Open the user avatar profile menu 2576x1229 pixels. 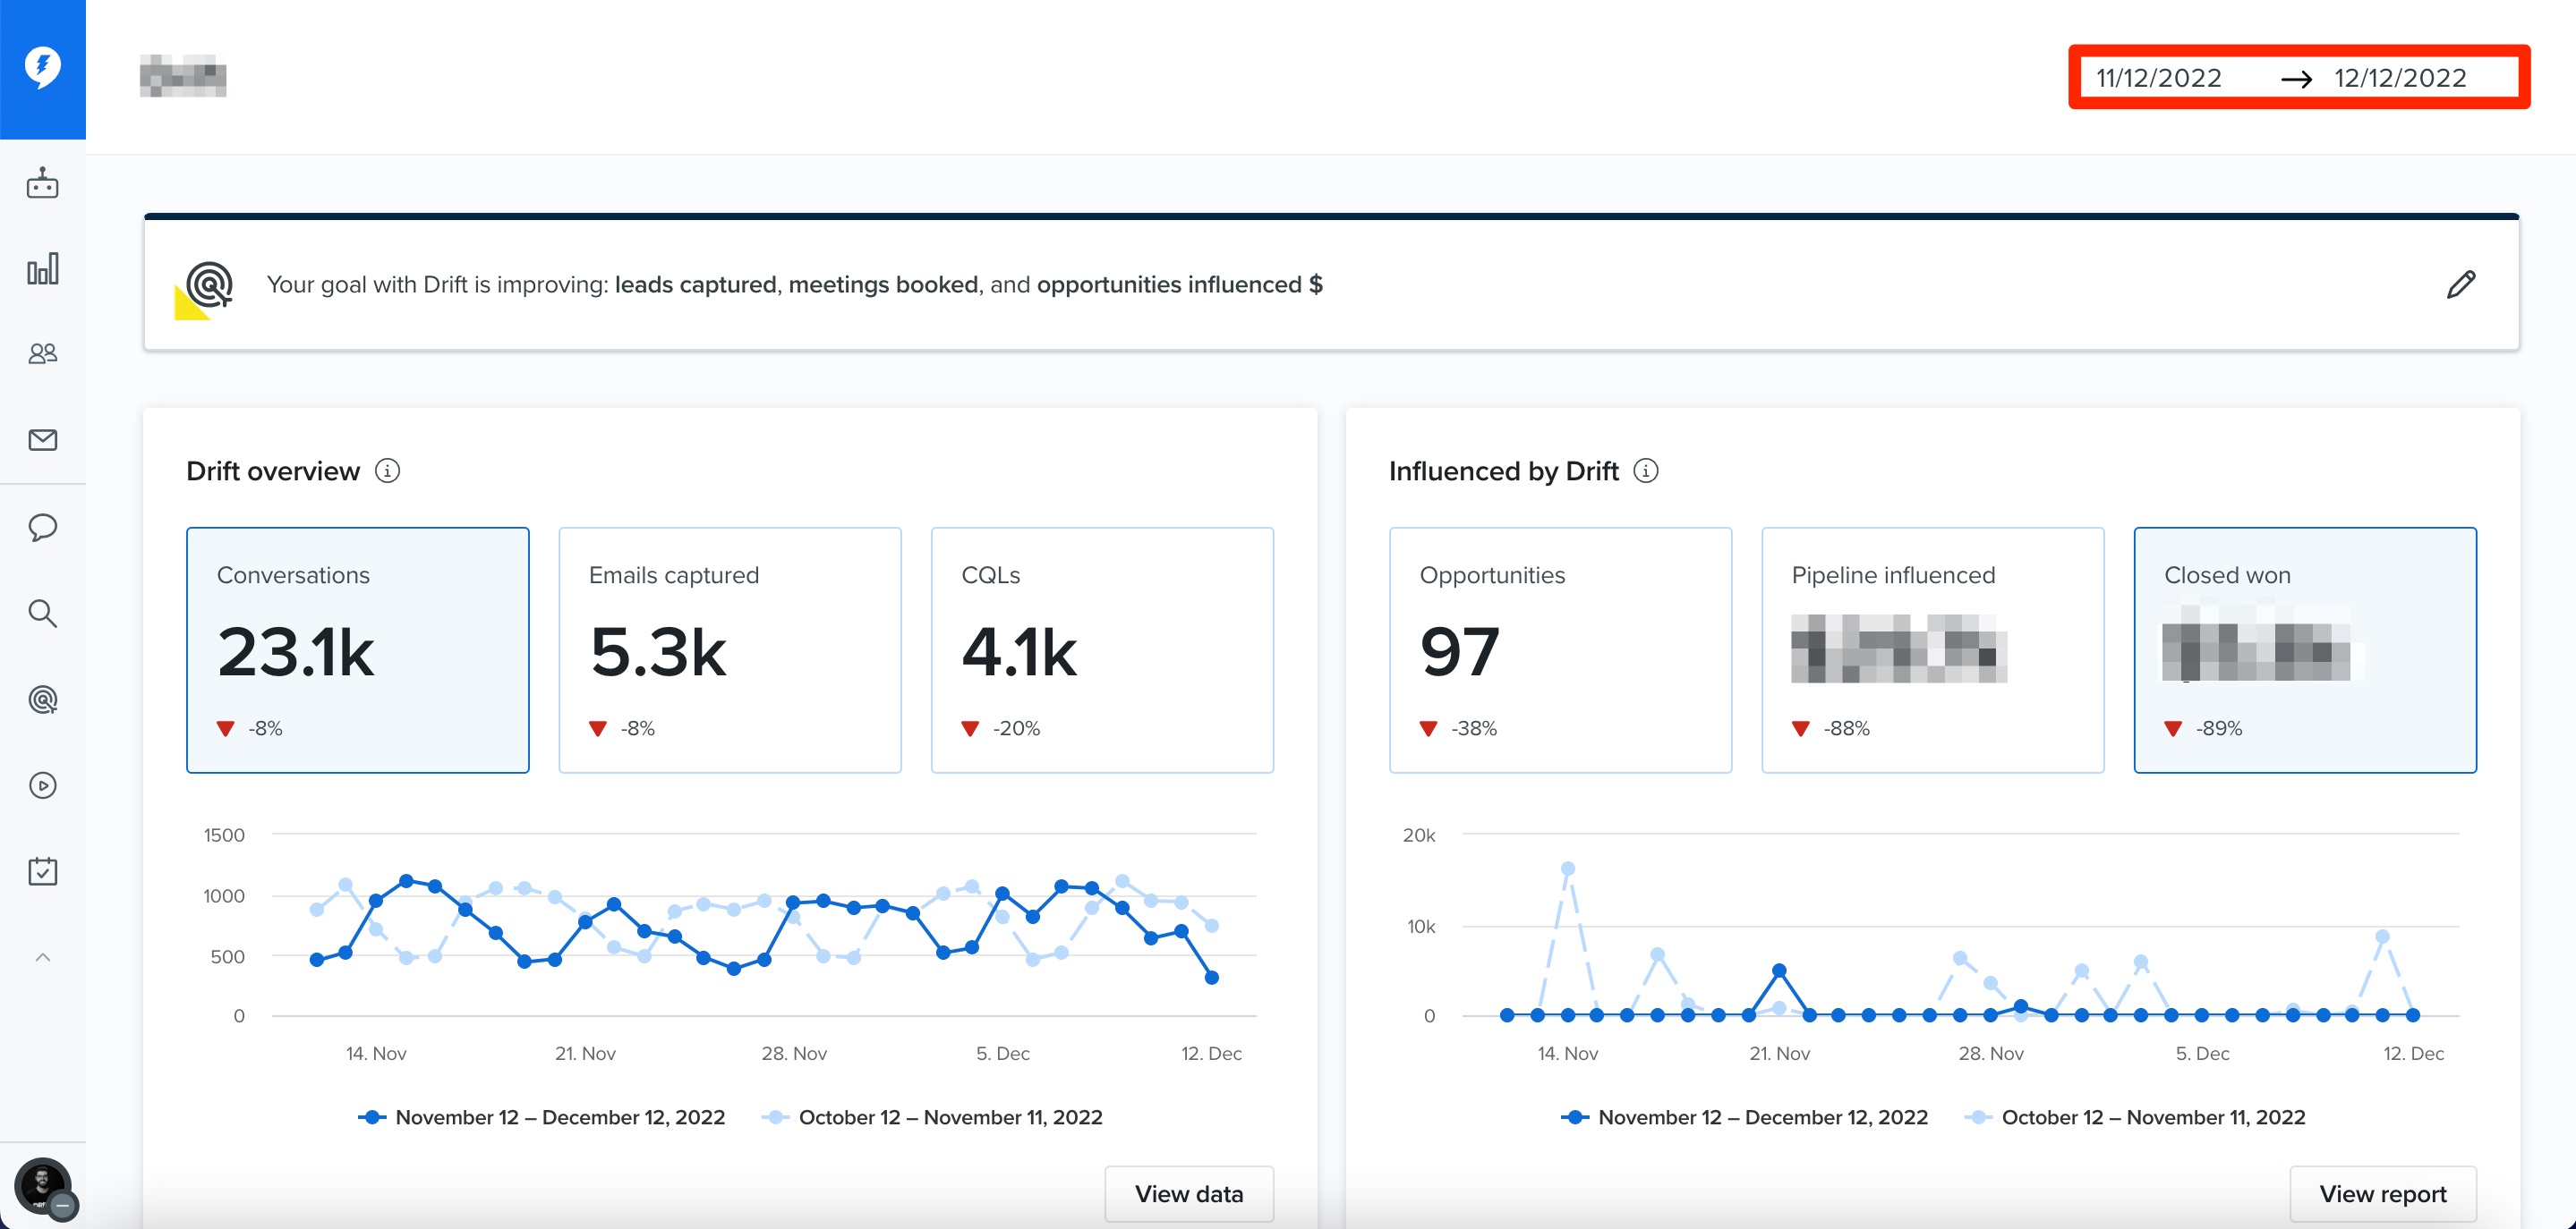point(42,1186)
